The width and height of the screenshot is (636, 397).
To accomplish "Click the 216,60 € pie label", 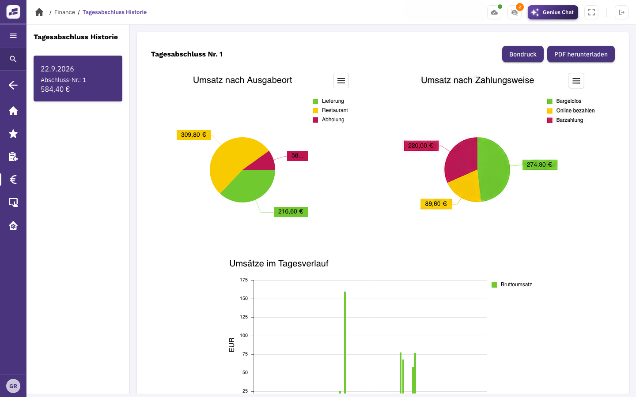I will pos(291,212).
